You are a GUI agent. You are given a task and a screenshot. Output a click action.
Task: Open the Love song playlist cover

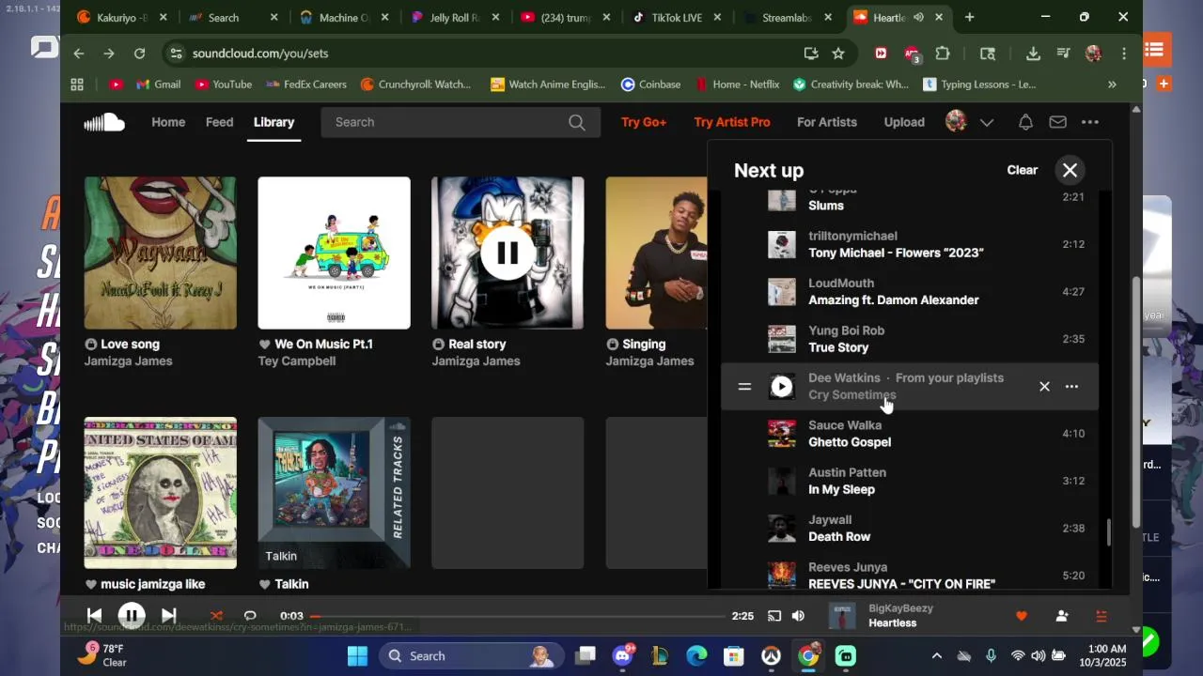pos(161,253)
